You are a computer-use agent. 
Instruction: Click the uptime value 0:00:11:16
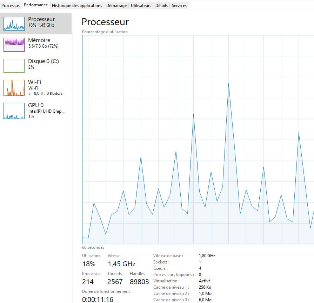tap(98, 300)
